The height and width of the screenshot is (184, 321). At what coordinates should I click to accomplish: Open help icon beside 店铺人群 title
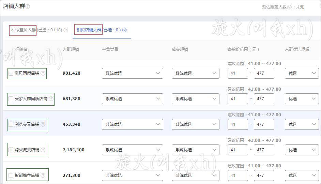pyautogui.click(x=28, y=6)
